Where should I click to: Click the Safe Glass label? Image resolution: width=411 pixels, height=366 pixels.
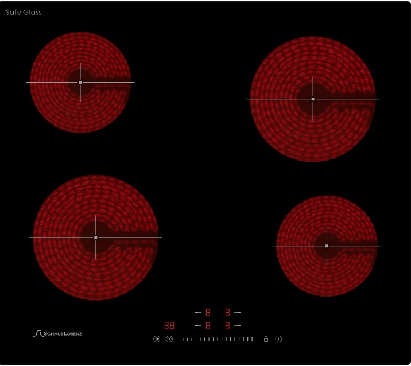(x=24, y=12)
